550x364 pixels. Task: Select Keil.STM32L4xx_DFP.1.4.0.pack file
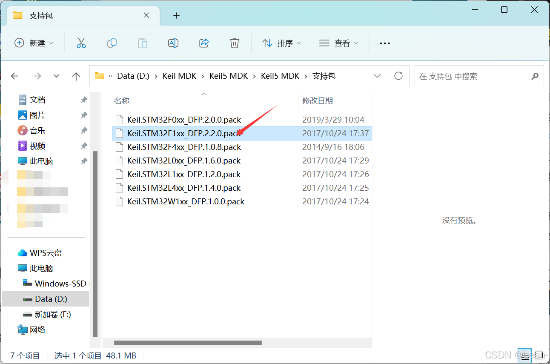coord(184,188)
